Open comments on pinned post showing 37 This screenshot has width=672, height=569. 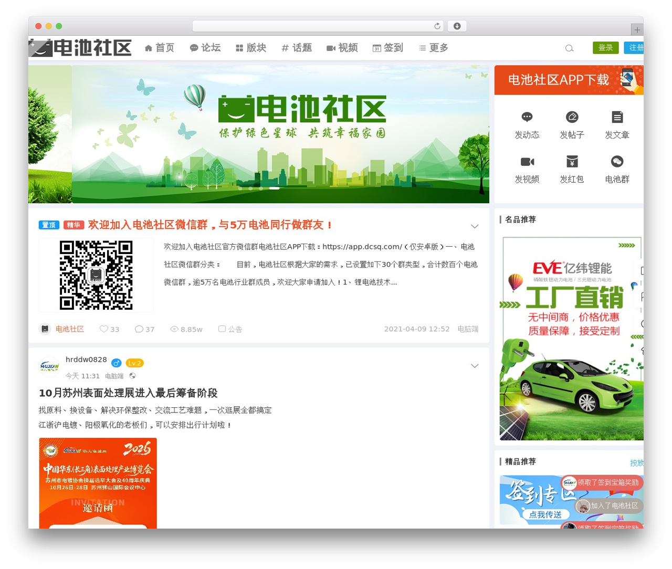(144, 329)
